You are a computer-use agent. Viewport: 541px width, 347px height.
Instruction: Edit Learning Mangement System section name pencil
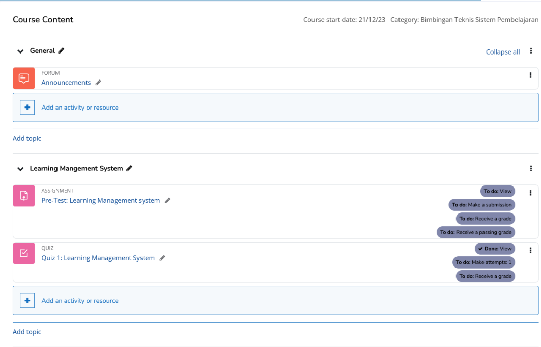[129, 168]
